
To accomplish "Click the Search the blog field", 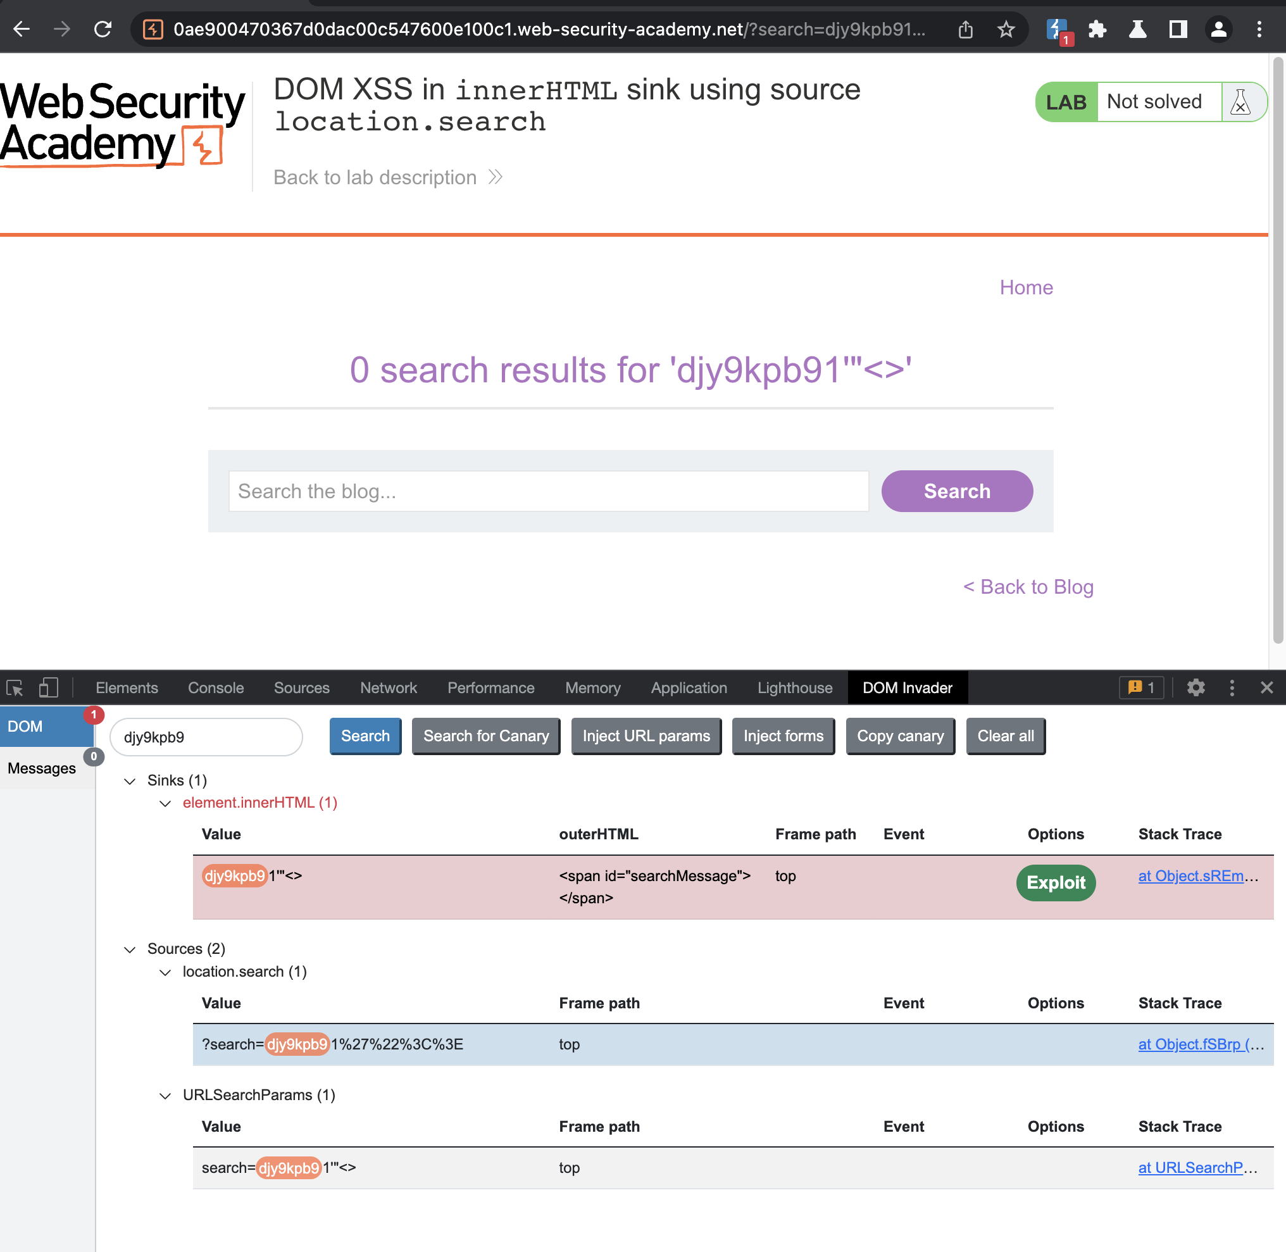I will [548, 491].
